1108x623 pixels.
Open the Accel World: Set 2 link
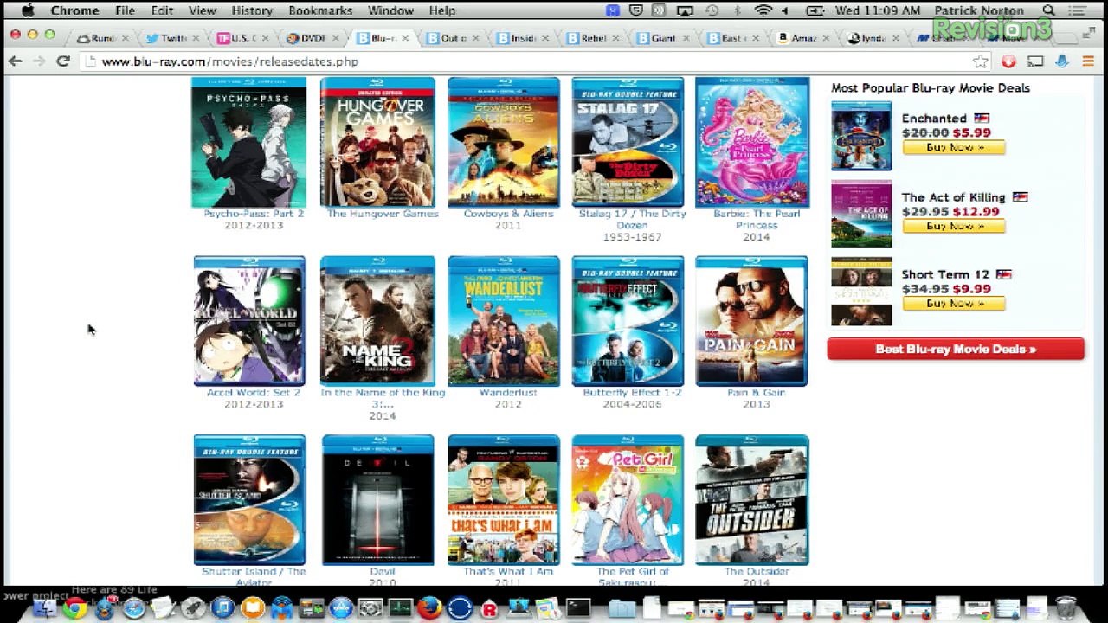point(254,393)
